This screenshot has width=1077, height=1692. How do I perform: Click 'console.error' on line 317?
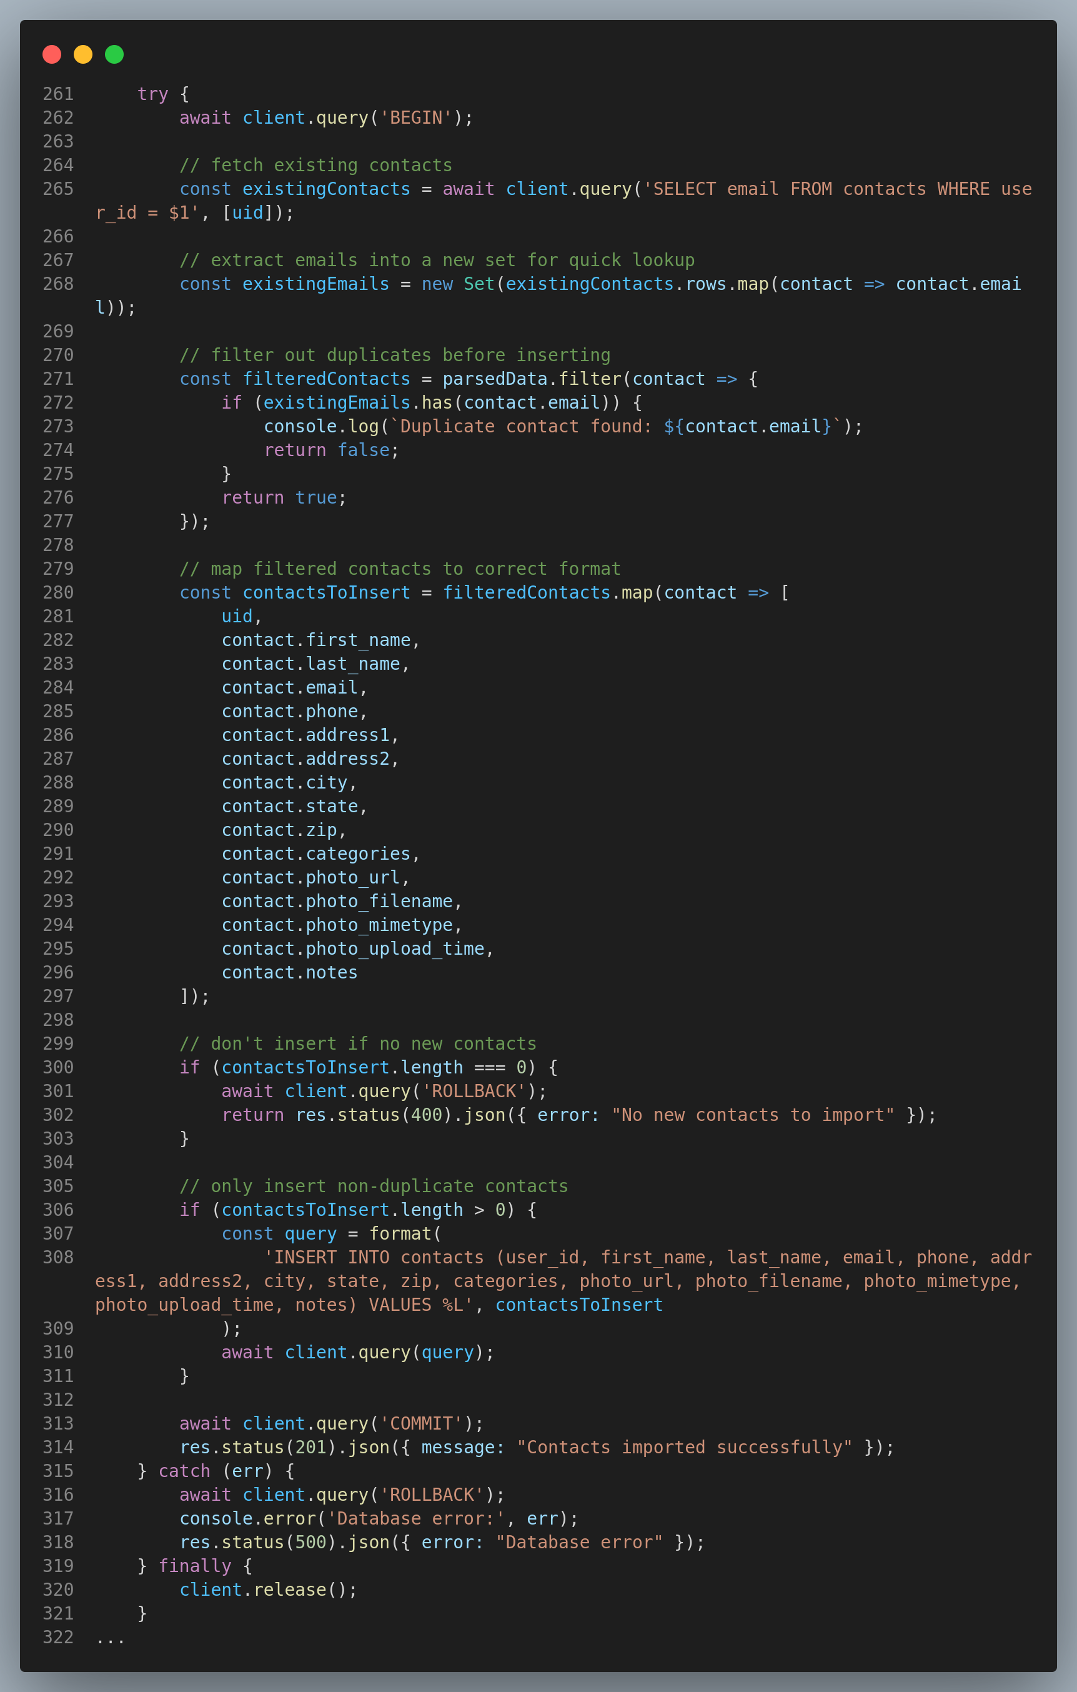pos(247,1518)
